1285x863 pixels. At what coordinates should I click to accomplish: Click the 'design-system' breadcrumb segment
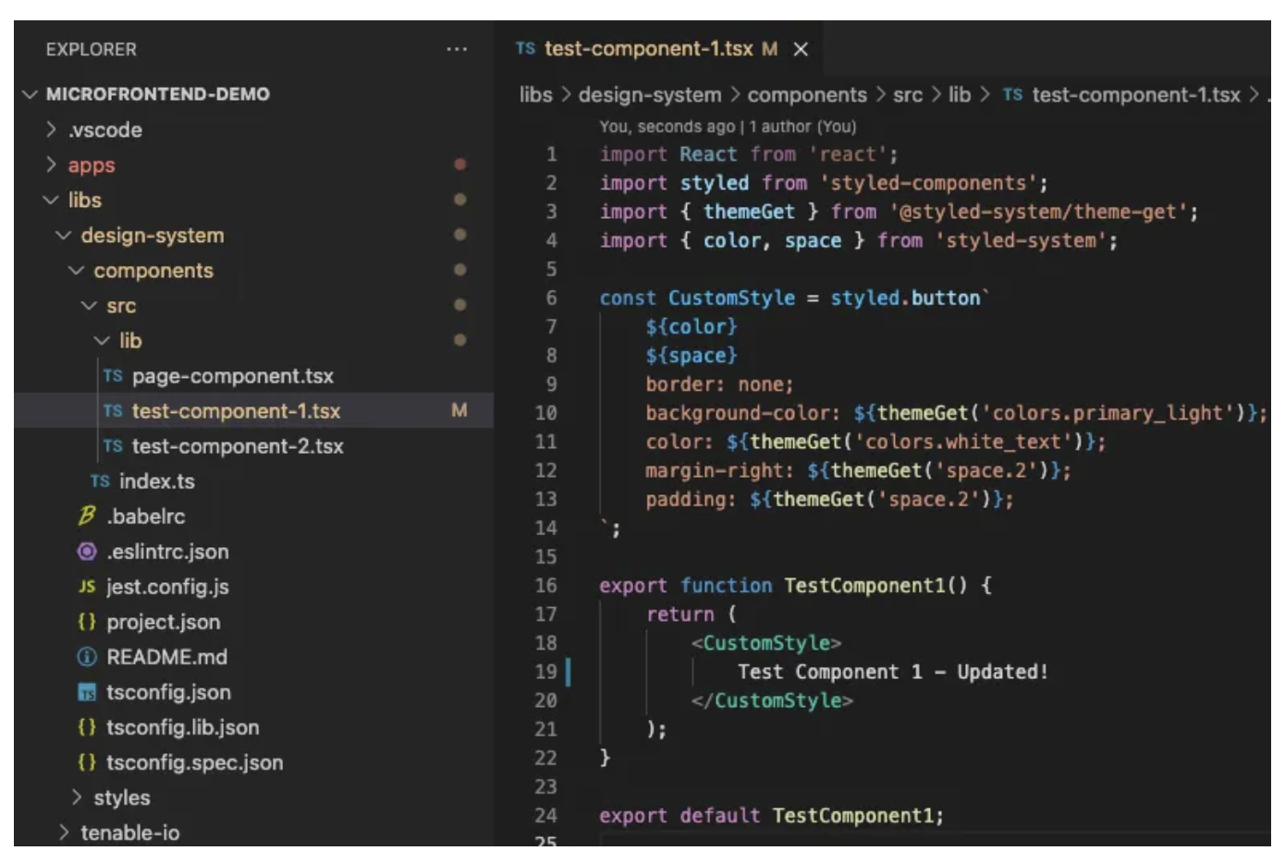[650, 94]
